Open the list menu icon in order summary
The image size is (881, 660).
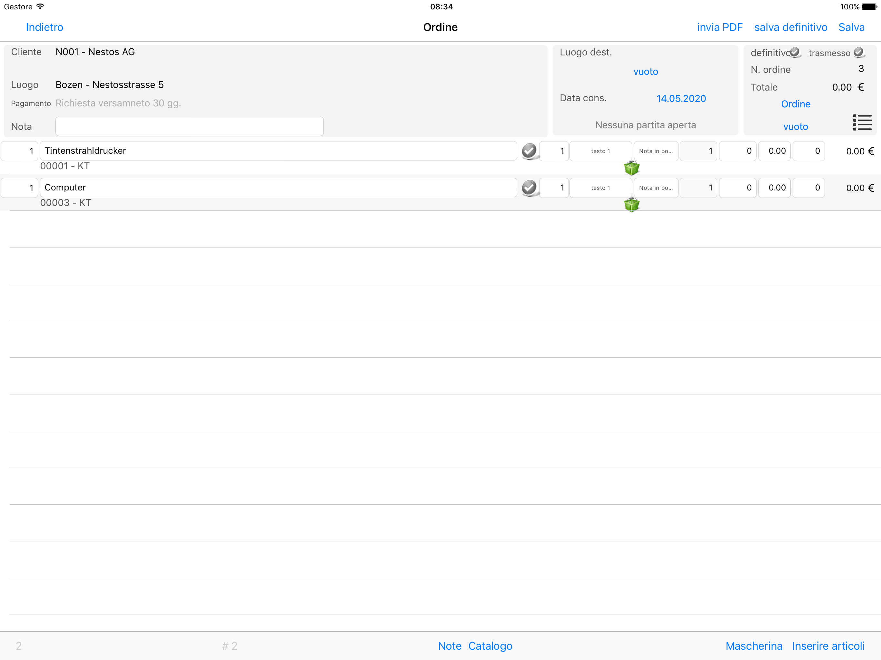click(862, 122)
